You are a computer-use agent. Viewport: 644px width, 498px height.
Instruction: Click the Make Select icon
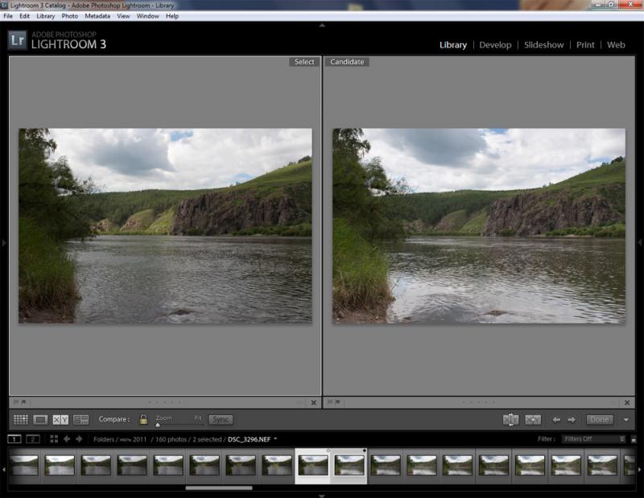[x=533, y=420]
